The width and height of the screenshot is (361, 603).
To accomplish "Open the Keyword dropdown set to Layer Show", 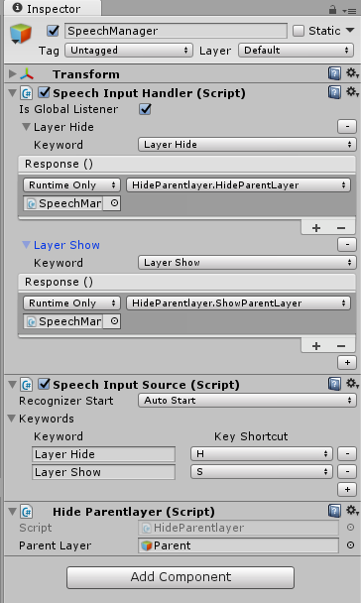I will coord(247,263).
